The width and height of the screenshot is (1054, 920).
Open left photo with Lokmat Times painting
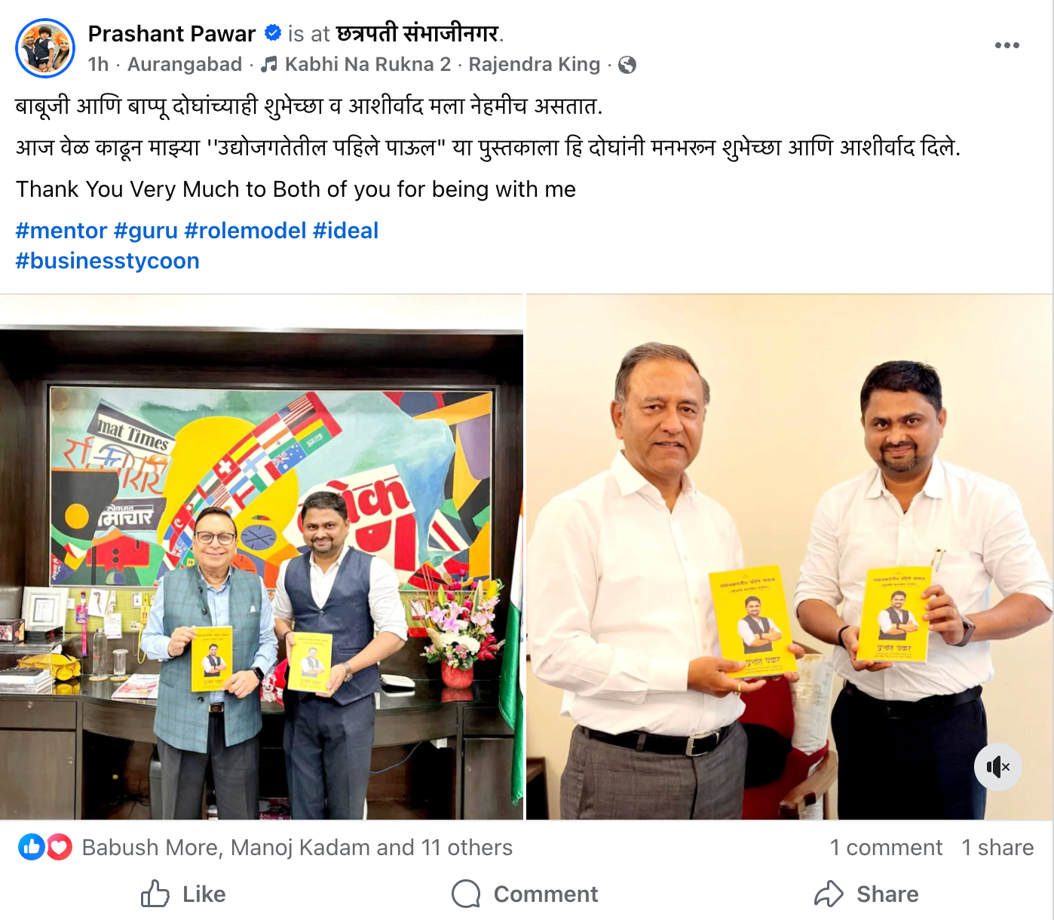[262, 557]
